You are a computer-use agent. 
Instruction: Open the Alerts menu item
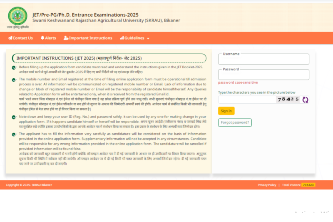tap(50, 38)
